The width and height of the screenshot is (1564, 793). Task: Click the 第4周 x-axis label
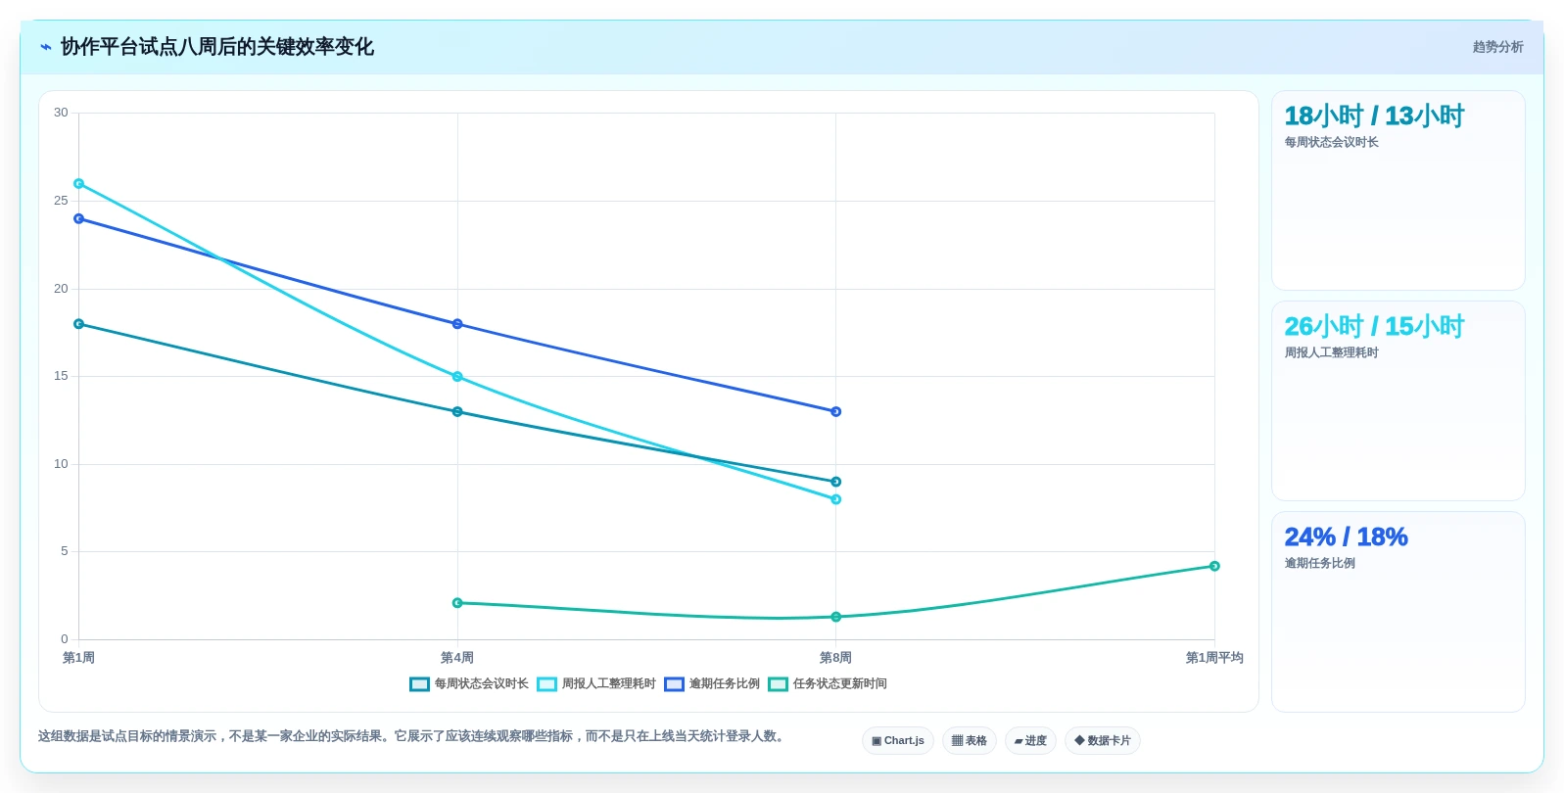[x=457, y=658]
